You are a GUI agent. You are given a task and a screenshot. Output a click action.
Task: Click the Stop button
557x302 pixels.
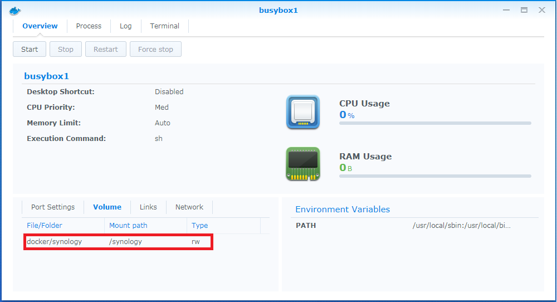point(66,49)
